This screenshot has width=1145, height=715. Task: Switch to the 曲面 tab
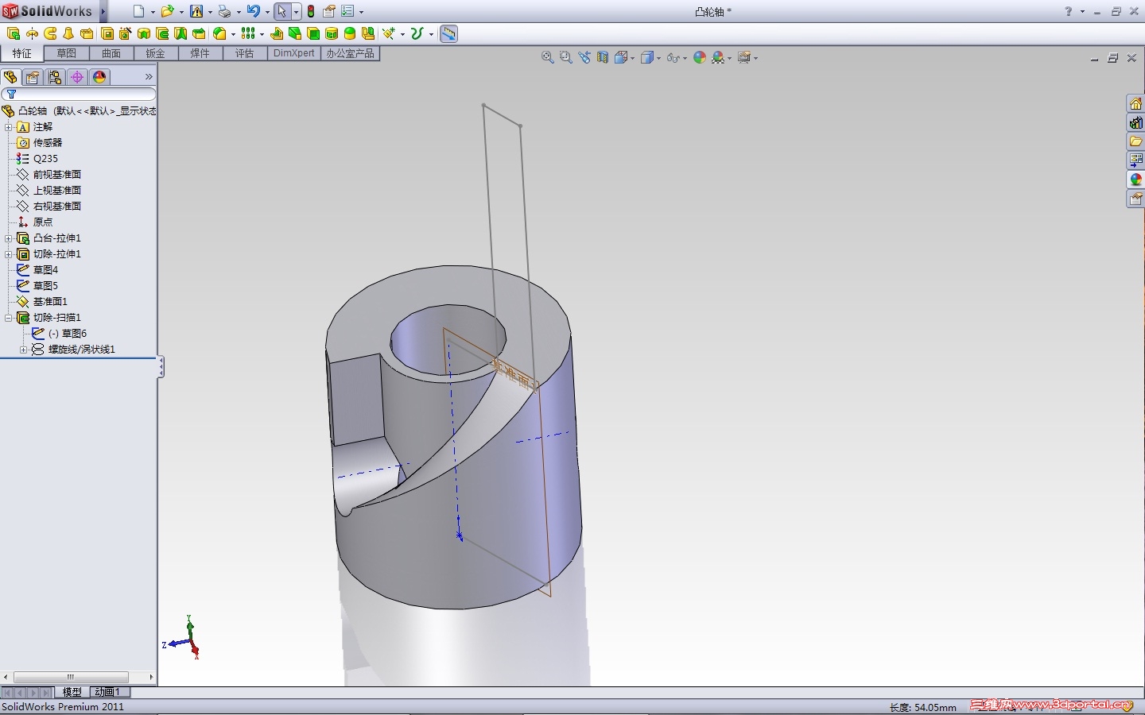pyautogui.click(x=111, y=53)
